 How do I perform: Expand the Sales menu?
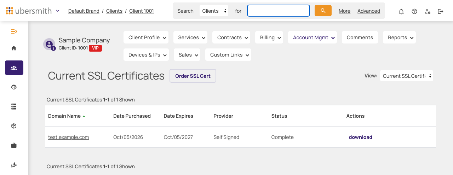(187, 55)
